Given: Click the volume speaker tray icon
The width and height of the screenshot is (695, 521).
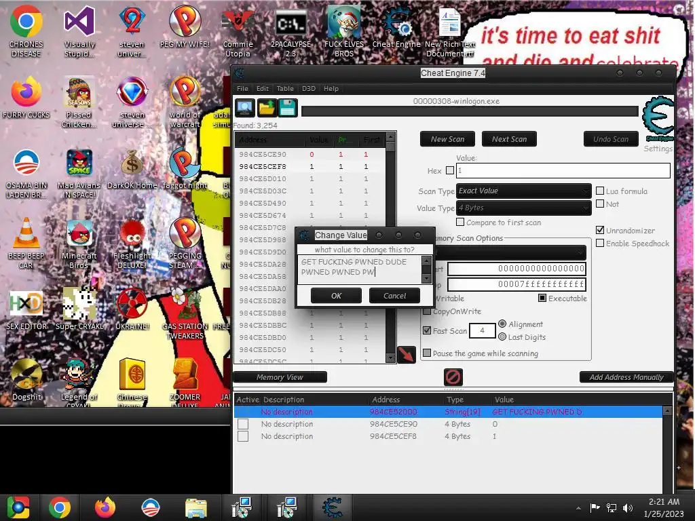Looking at the screenshot, I should click(628, 507).
